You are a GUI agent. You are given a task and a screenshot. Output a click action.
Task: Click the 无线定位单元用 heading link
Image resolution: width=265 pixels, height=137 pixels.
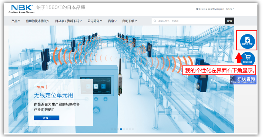(x=54, y=95)
